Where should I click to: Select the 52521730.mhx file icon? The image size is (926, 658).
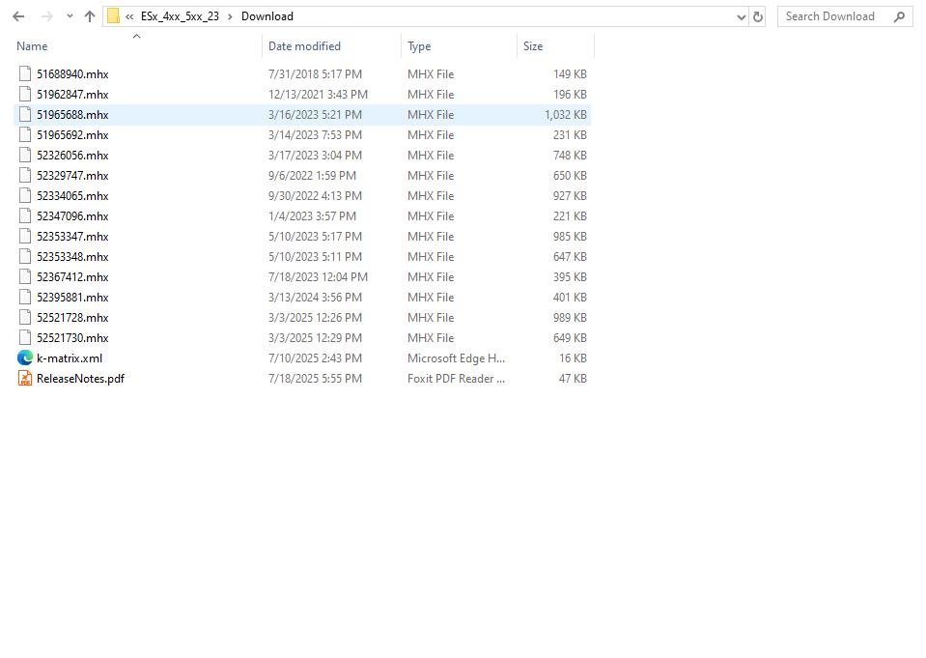pos(25,337)
